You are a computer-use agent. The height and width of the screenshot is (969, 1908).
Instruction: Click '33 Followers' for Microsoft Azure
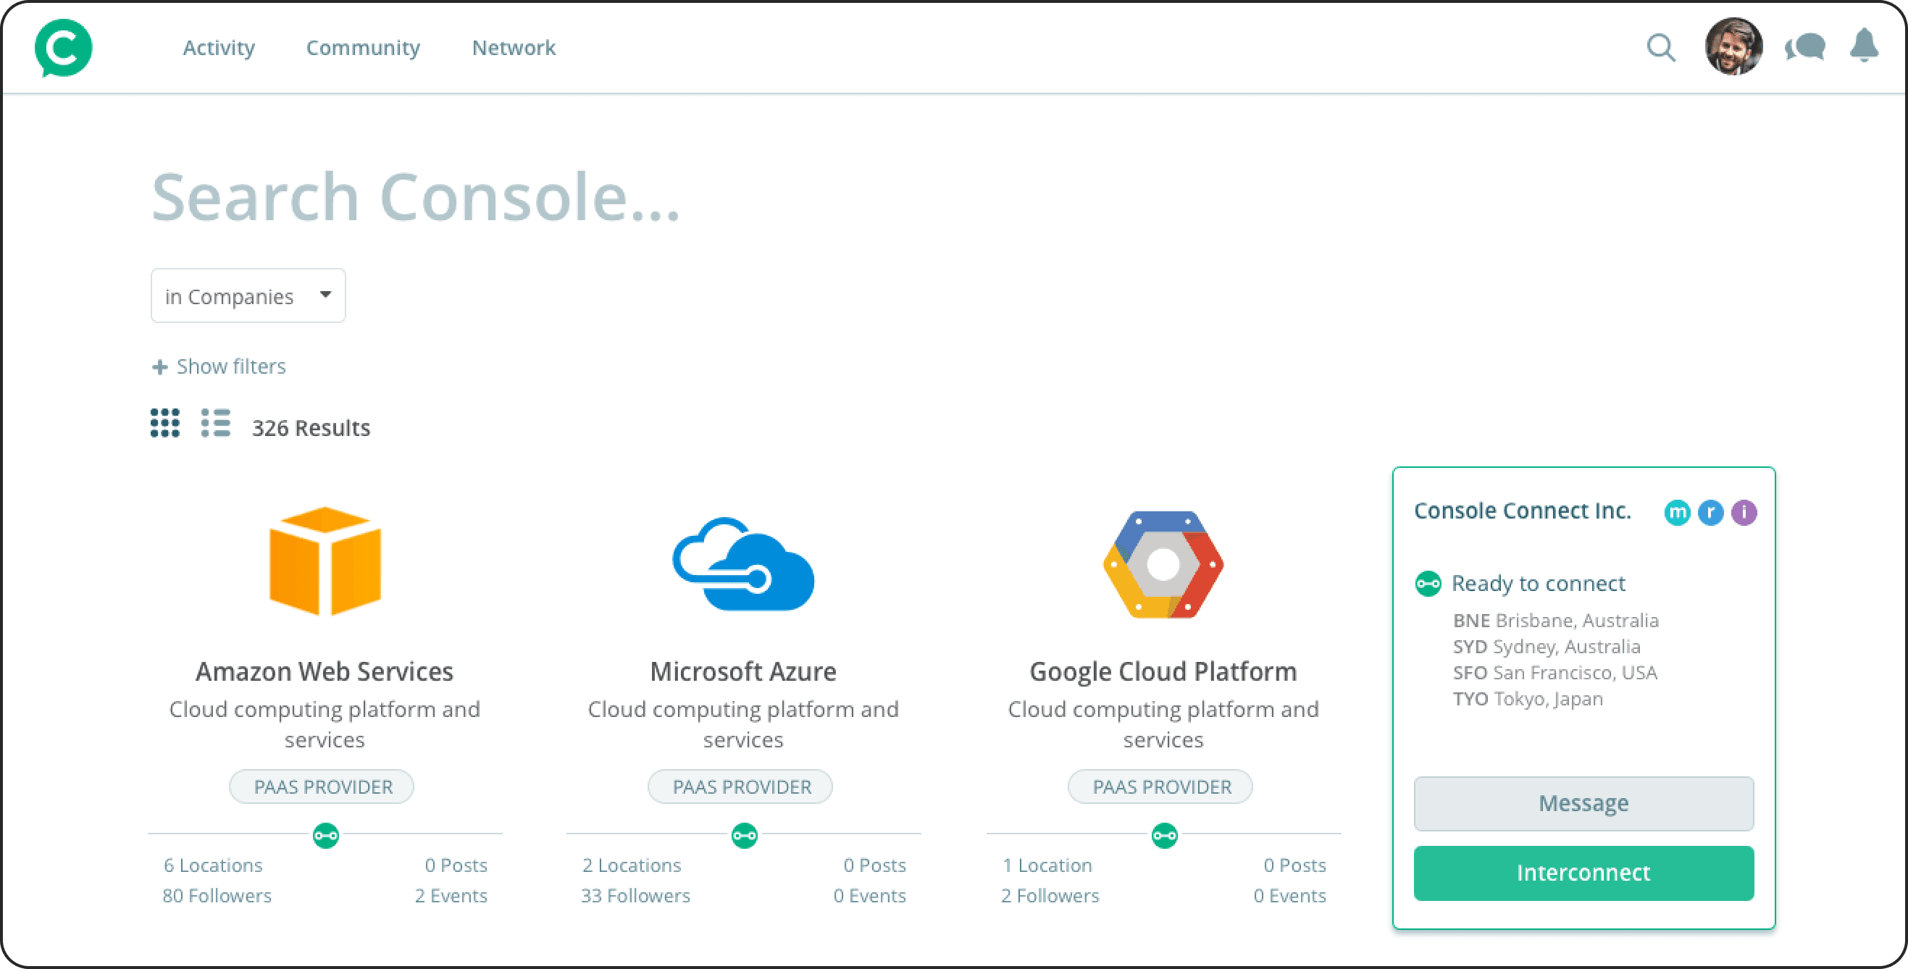[x=635, y=896]
